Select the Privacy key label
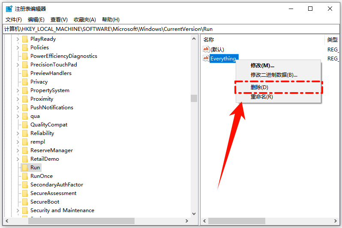The width and height of the screenshot is (342, 228). click(x=39, y=82)
